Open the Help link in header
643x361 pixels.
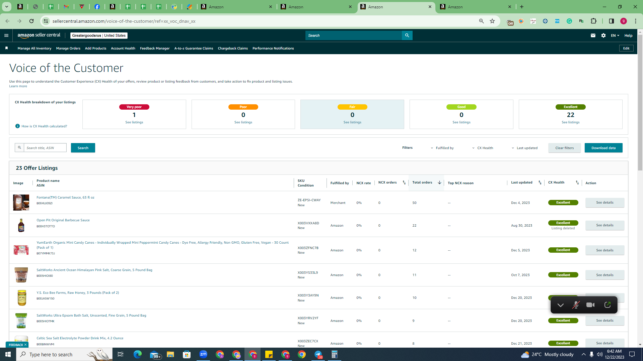(x=628, y=35)
